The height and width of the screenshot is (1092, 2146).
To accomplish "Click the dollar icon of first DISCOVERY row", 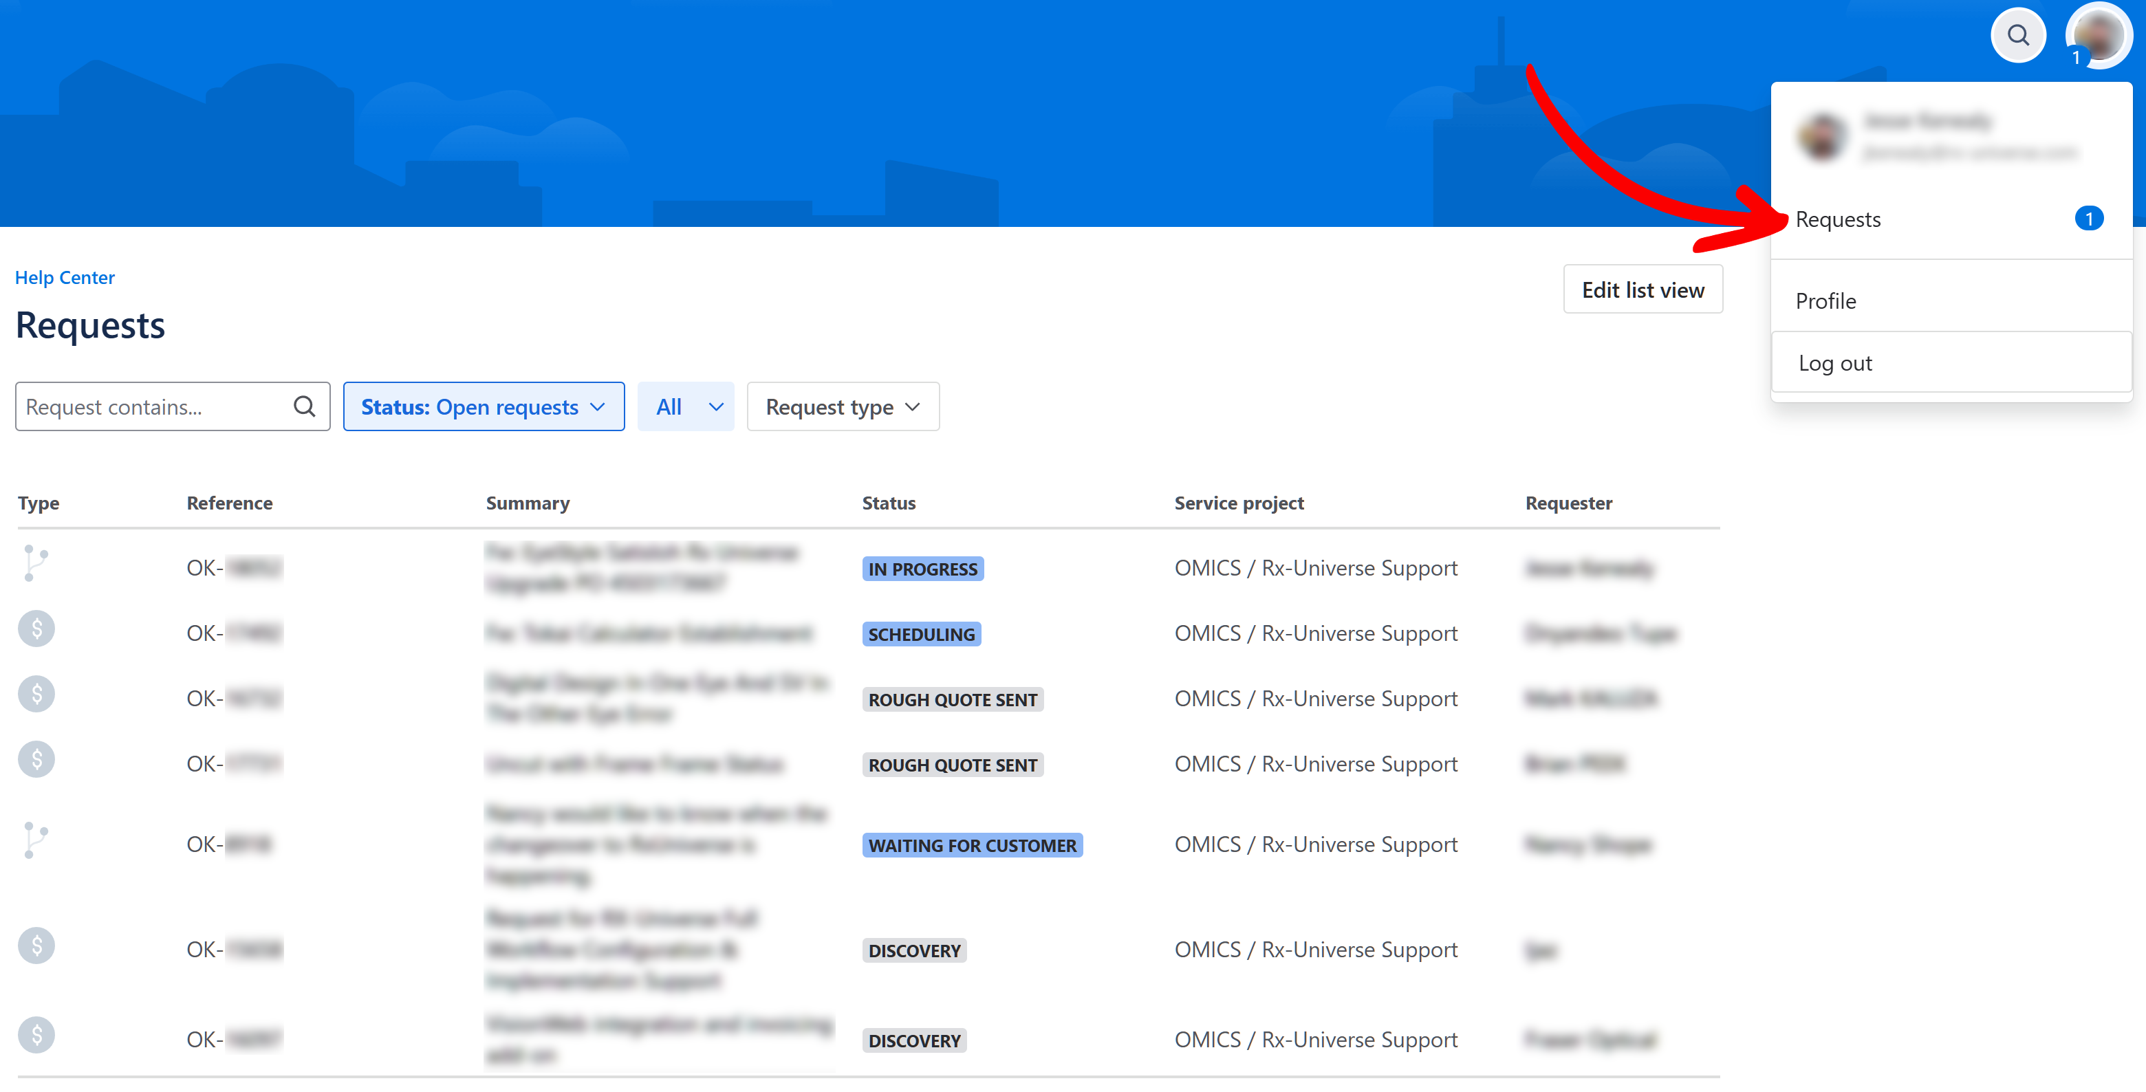I will (36, 945).
